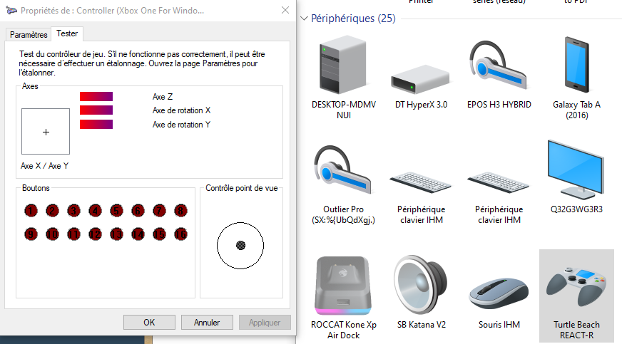Select the second Périphérique clavier IHM keyboard icon
The height and width of the screenshot is (344, 622).
(x=498, y=182)
